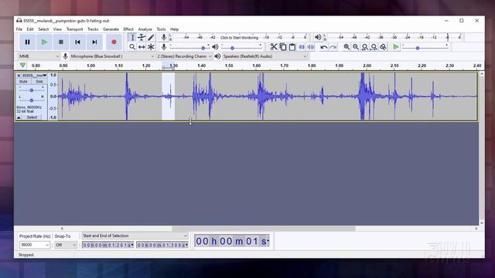Open the View menu
Screen dimensions: 495x278
pos(57,29)
